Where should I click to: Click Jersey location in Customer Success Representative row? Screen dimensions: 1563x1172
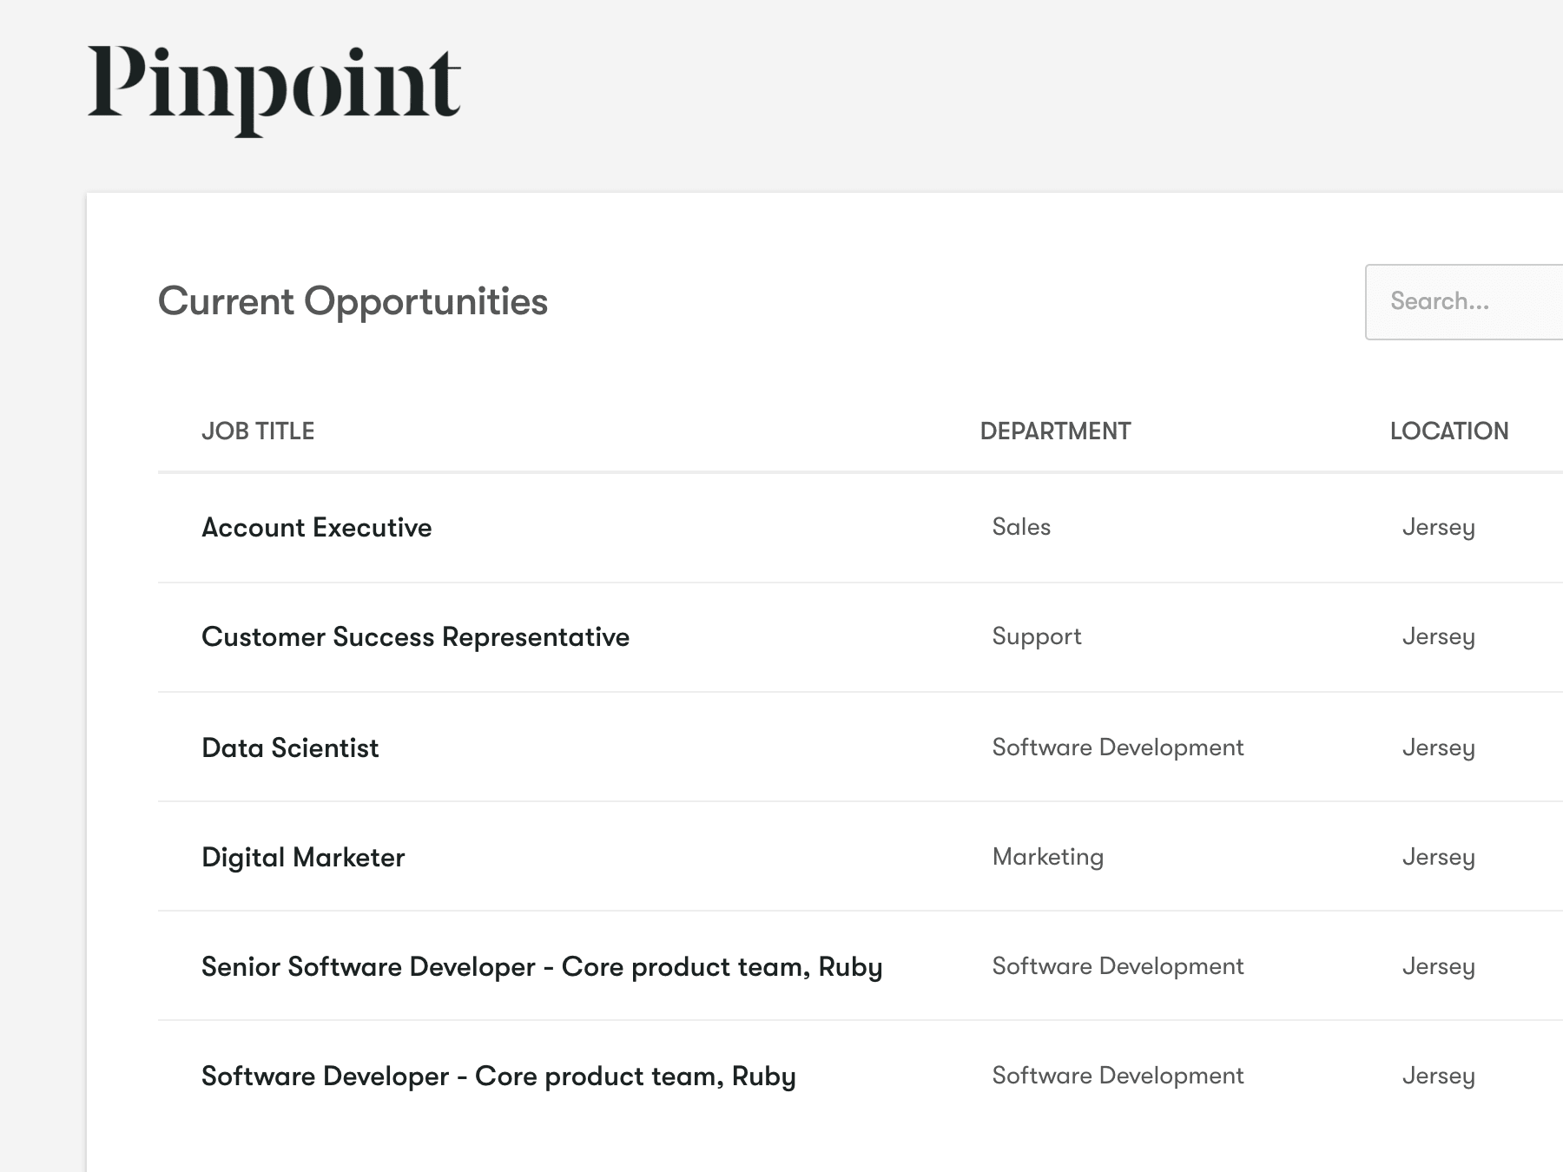pos(1438,637)
